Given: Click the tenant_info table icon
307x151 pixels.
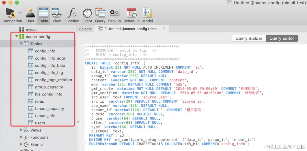Looking at the screenshot, I should [31, 115].
